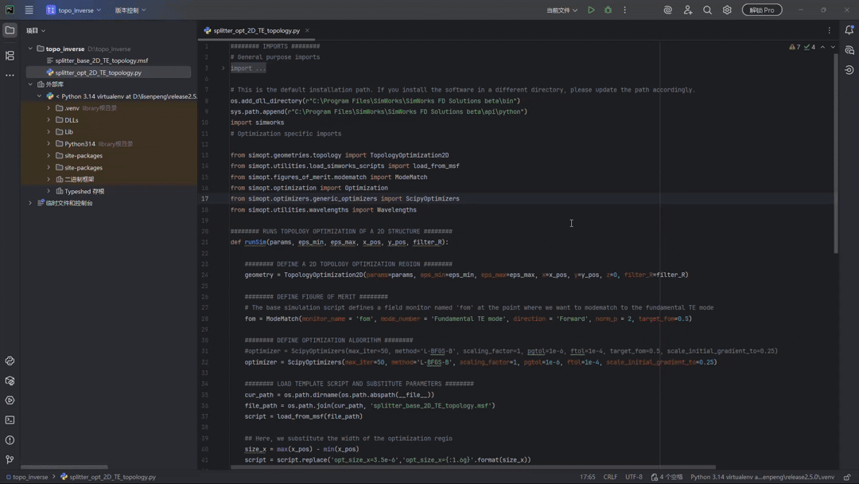859x484 pixels.
Task: Start debugging with the bug icon
Action: (x=608, y=10)
